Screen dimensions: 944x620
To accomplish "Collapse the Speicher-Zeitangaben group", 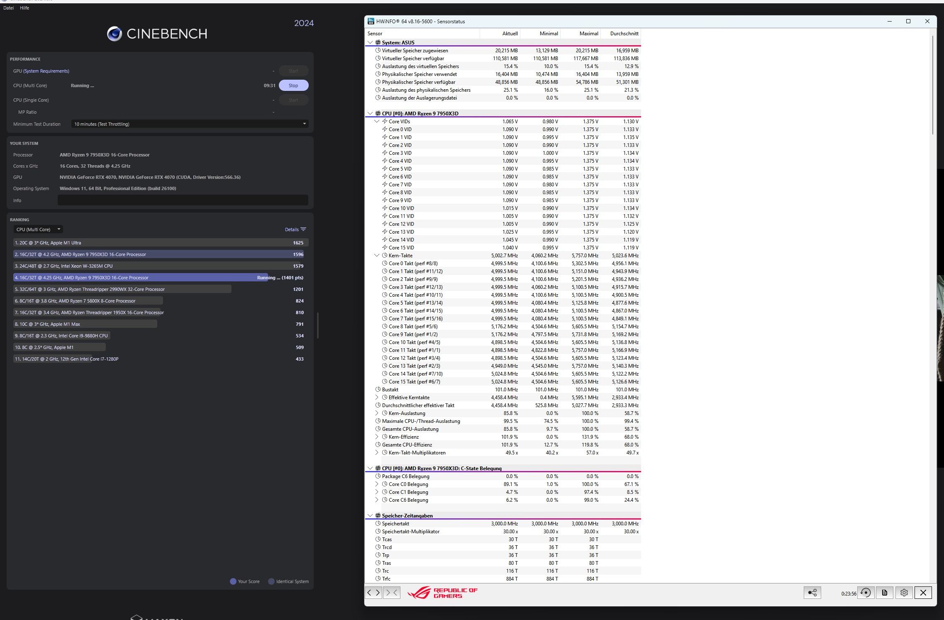I will (370, 515).
